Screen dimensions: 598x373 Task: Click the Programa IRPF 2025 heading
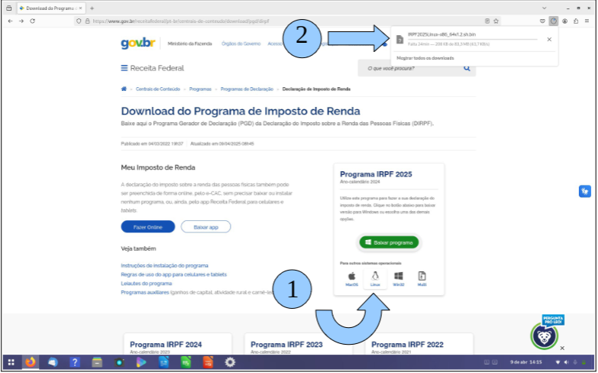point(376,174)
